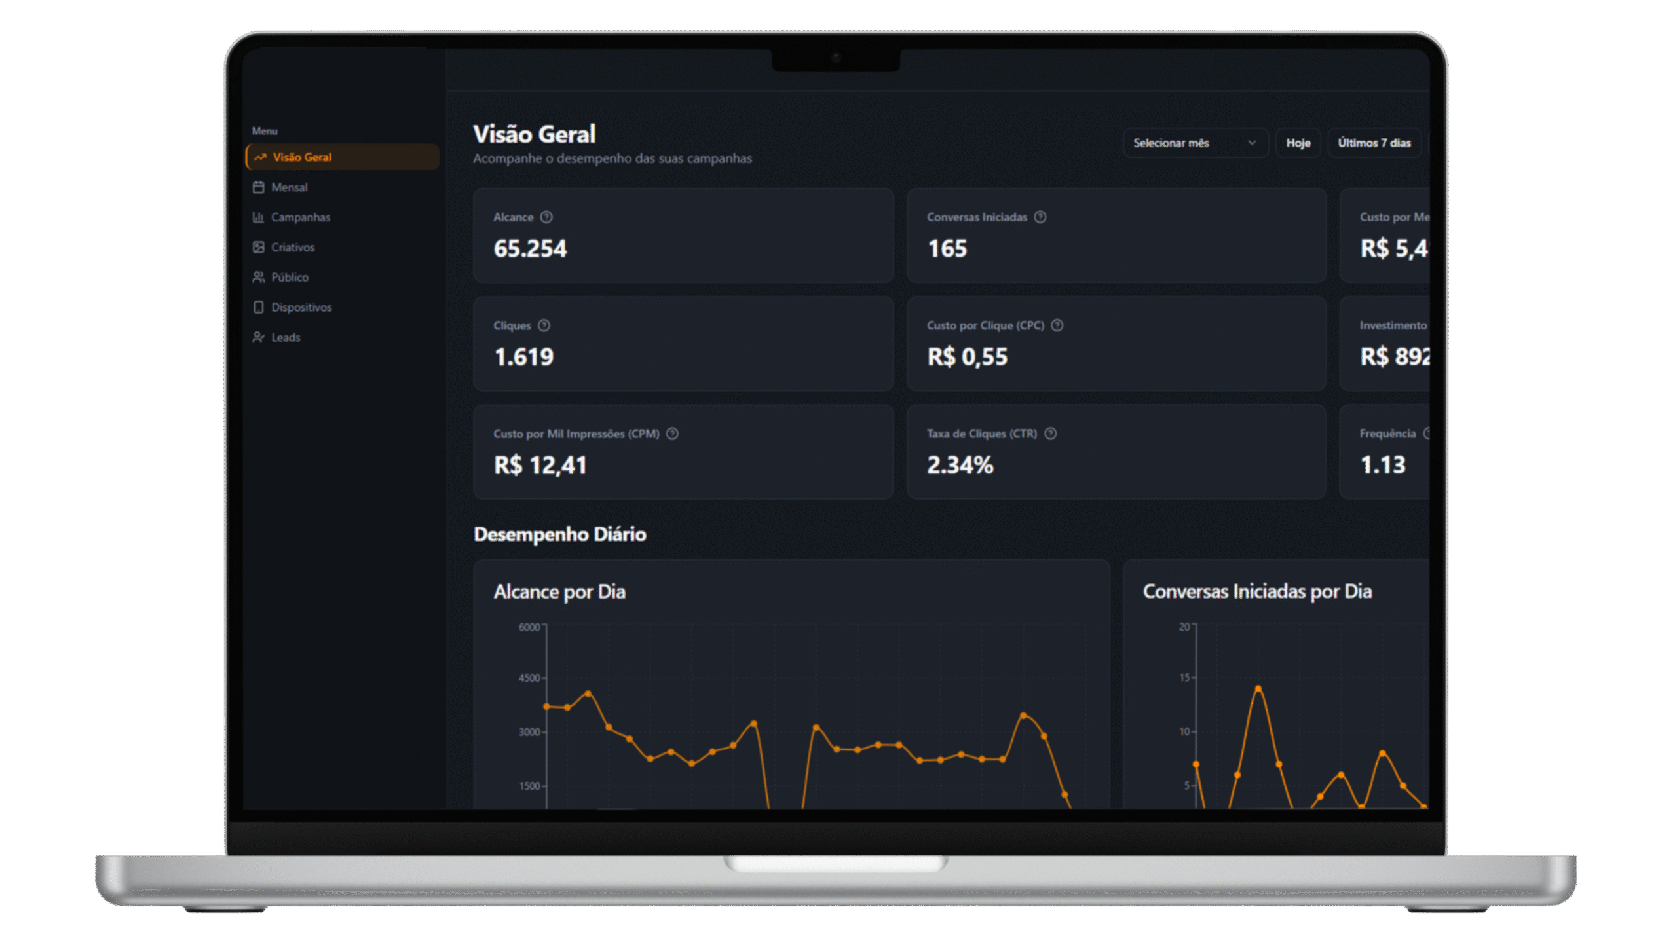Click help icon beside Custo por Mil Impressões
The height and width of the screenshot is (943, 1677).
coord(672,434)
